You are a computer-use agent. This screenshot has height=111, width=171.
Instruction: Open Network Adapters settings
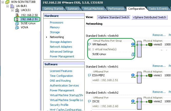[x=61, y=47]
